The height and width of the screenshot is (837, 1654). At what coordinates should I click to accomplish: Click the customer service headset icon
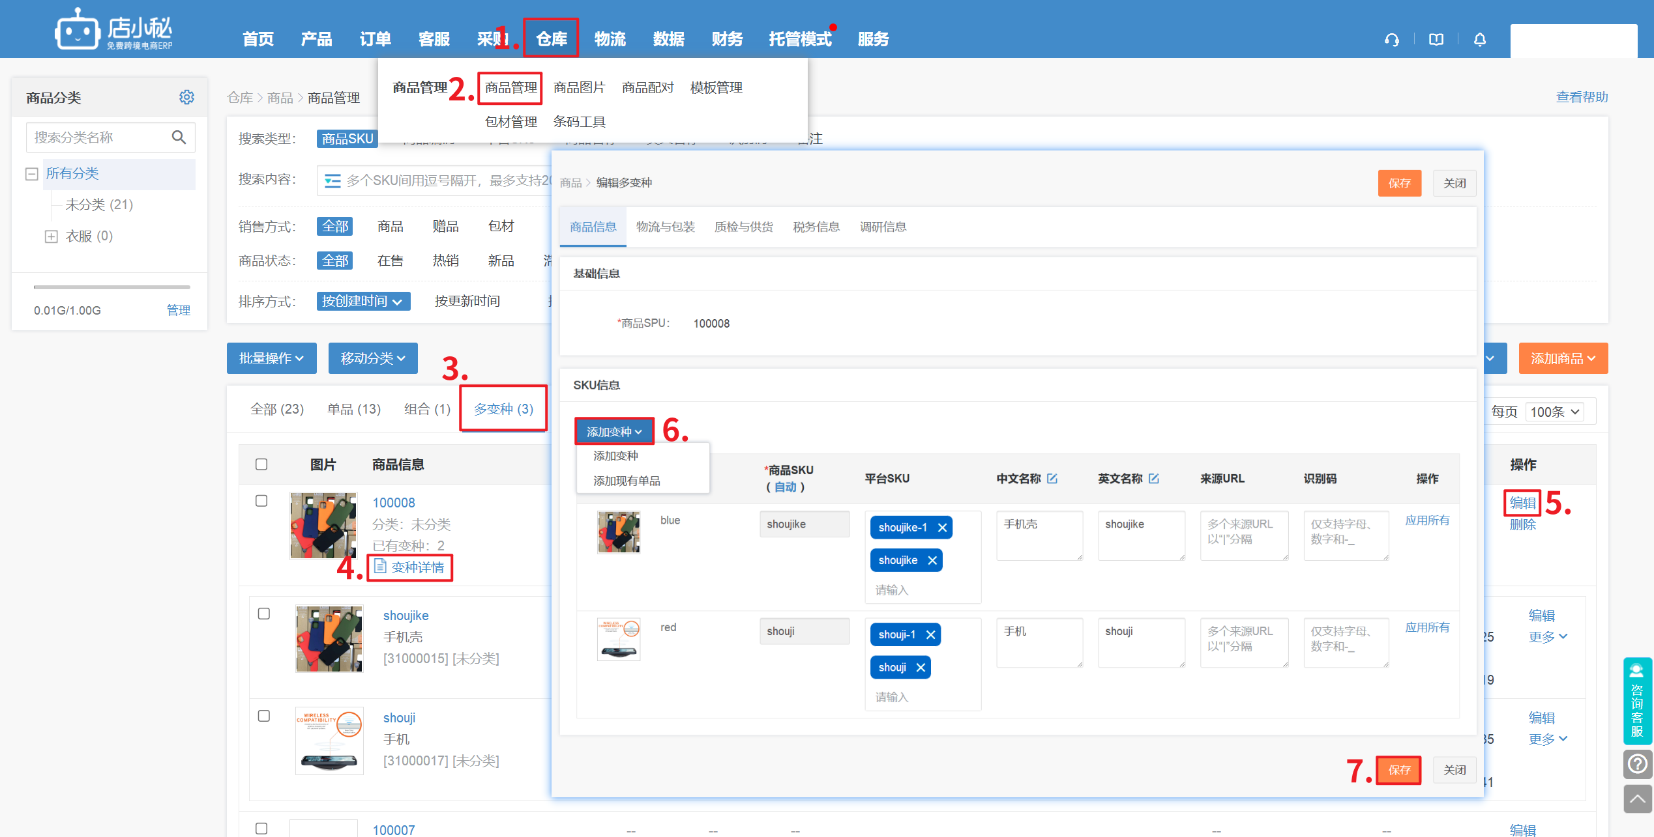pos(1391,40)
